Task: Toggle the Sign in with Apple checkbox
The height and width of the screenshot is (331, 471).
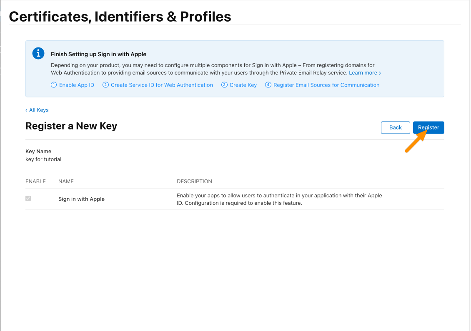Action: point(28,198)
